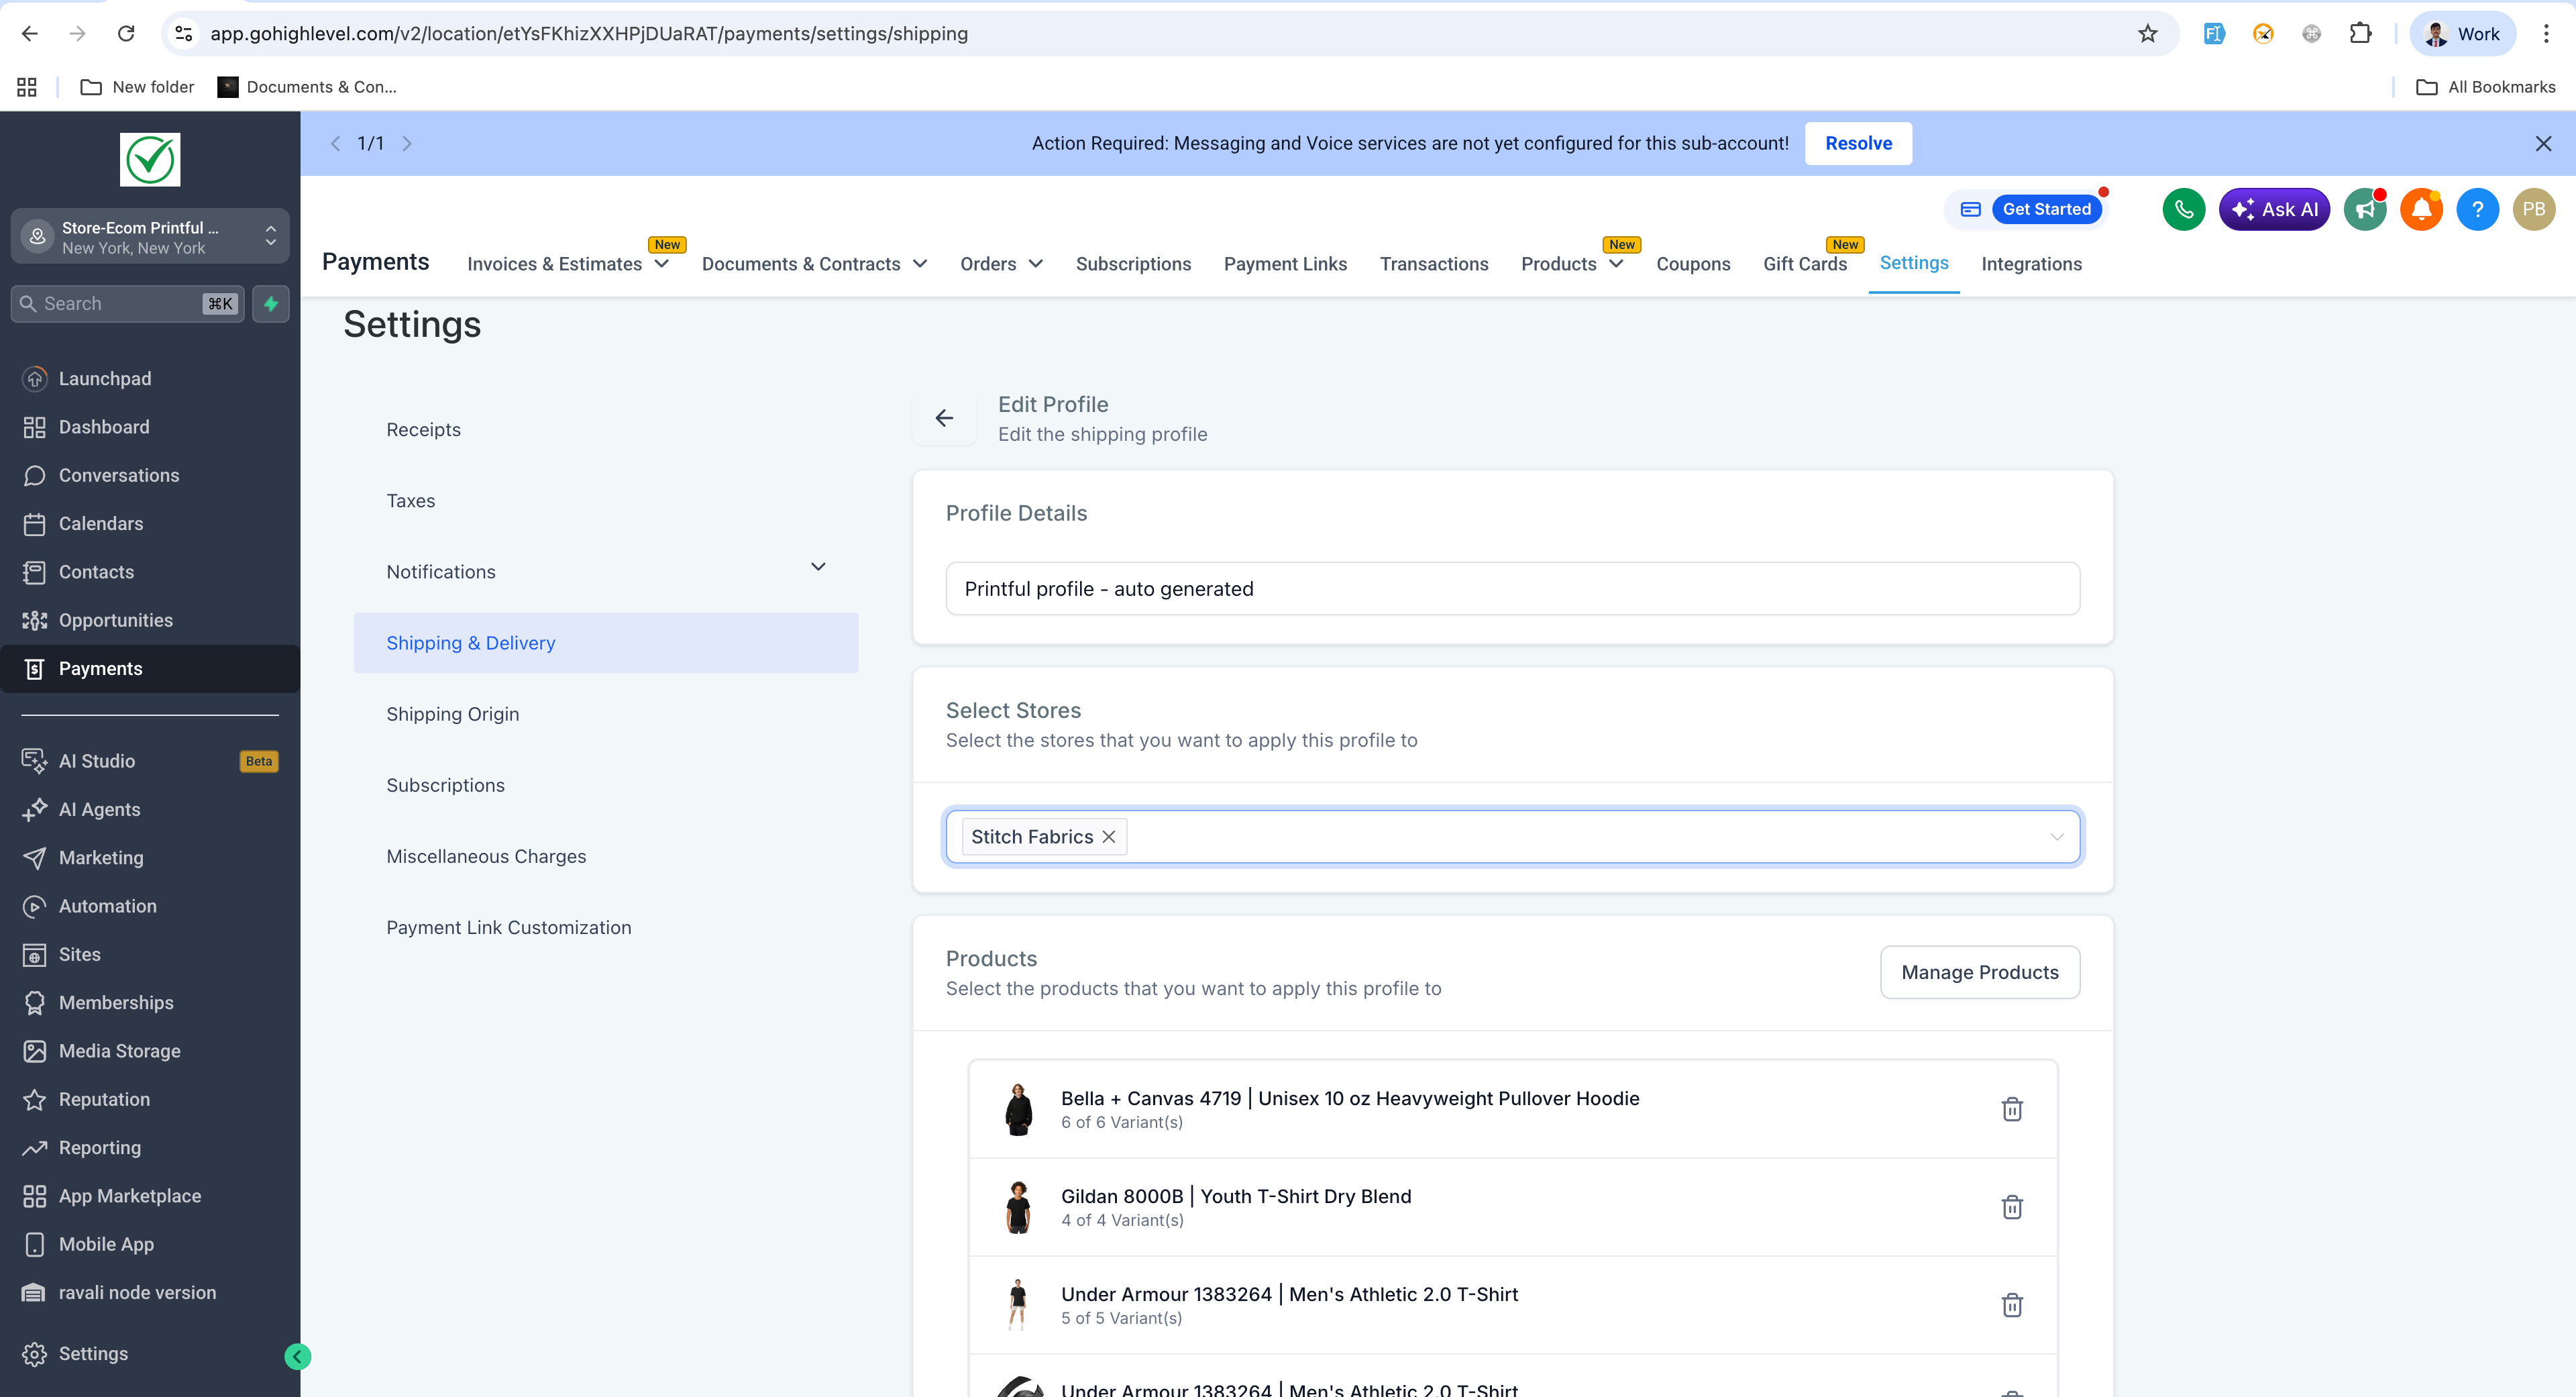Click the Resolve button in banner
The image size is (2576, 1397).
(1858, 143)
